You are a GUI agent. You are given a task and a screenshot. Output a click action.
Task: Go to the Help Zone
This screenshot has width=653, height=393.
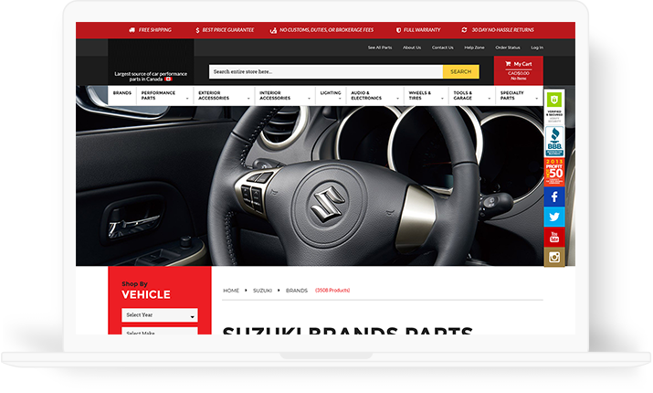tap(474, 48)
